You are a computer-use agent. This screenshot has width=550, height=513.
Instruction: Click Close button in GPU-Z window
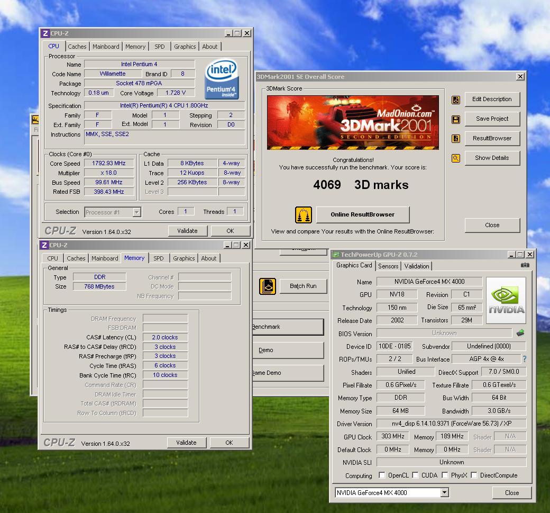[x=512, y=493]
